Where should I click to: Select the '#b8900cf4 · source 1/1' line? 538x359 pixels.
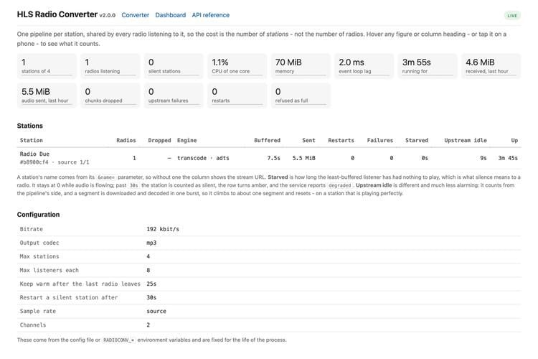tap(55, 162)
